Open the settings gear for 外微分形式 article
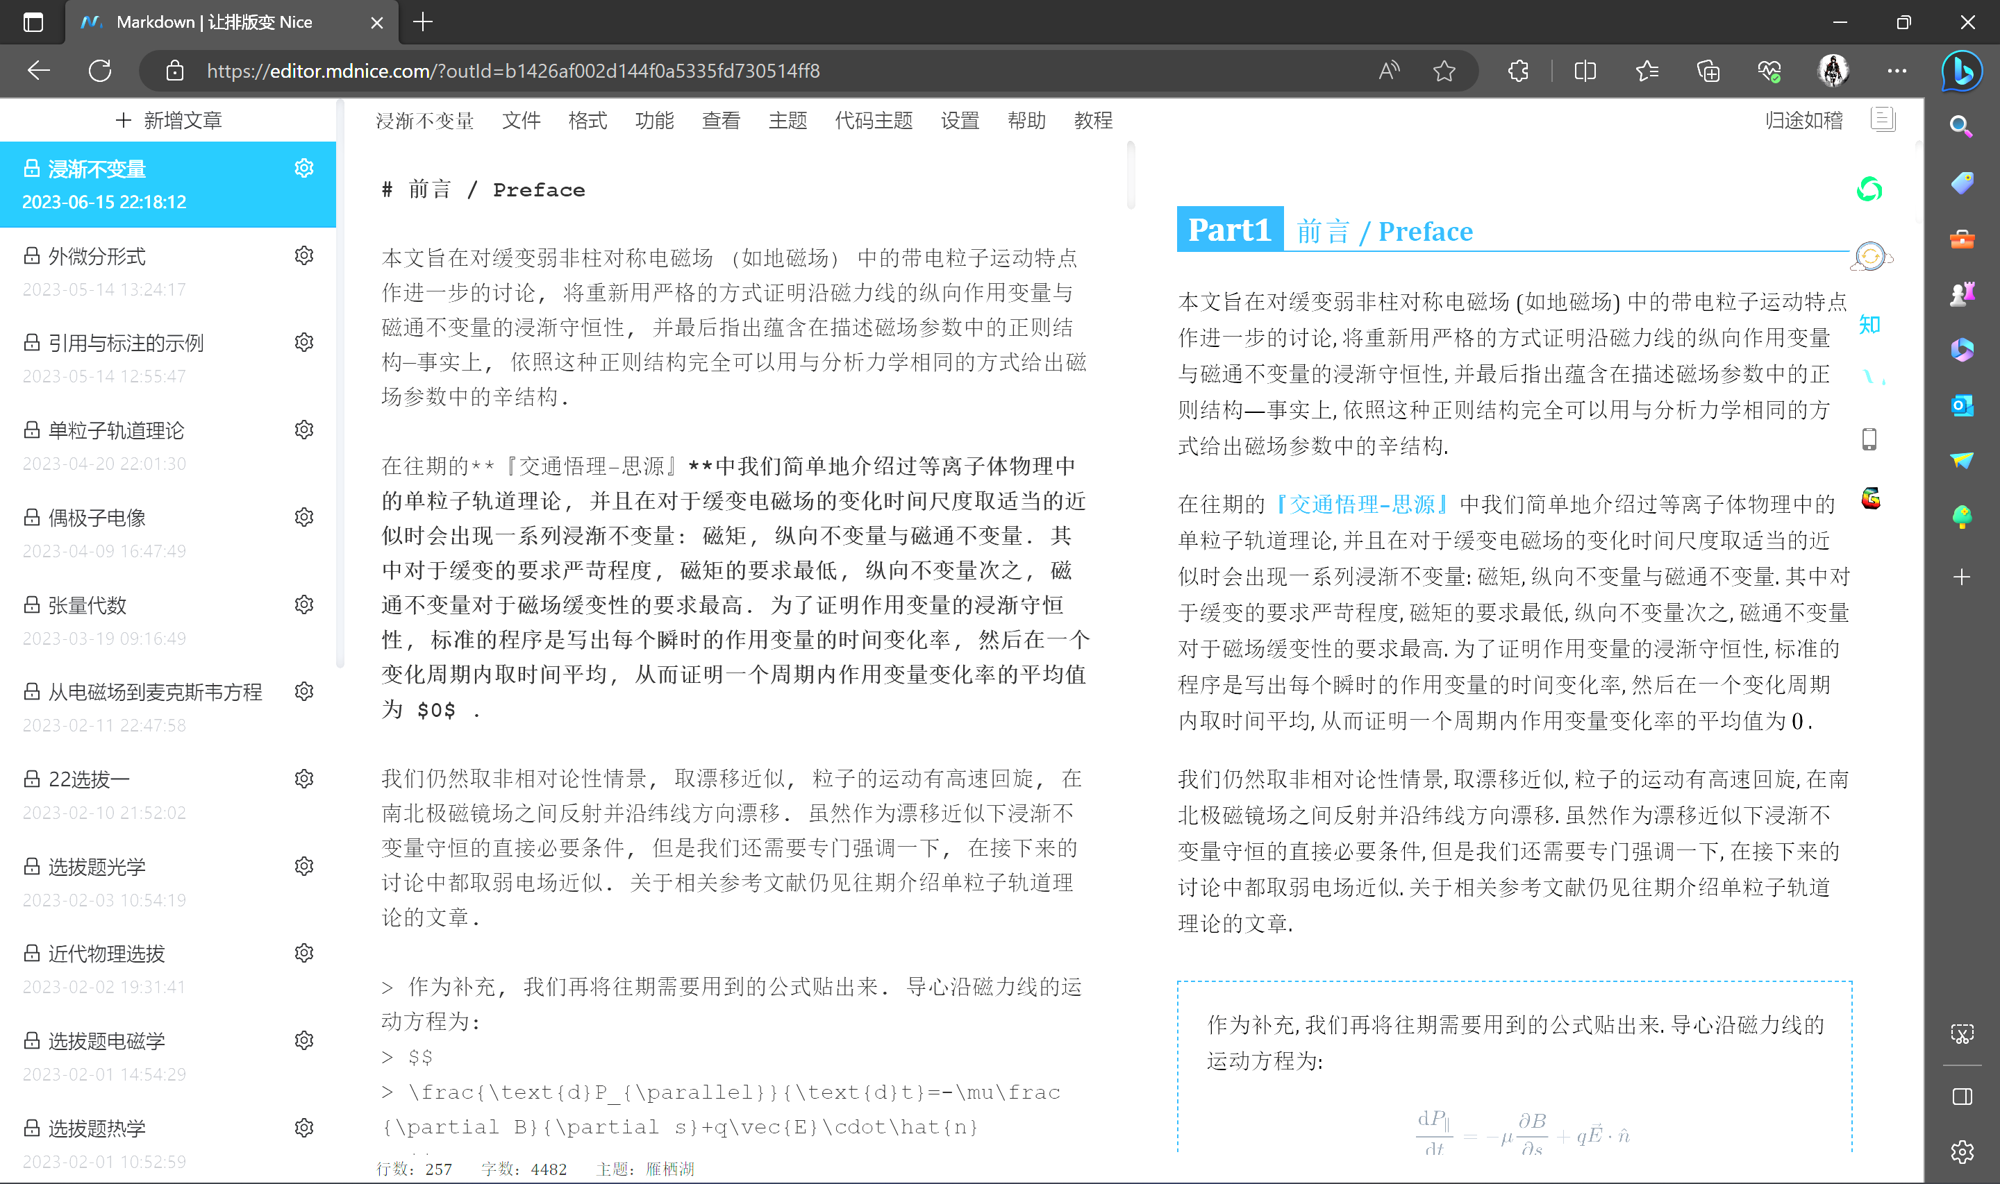Image resolution: width=2000 pixels, height=1184 pixels. 303,255
